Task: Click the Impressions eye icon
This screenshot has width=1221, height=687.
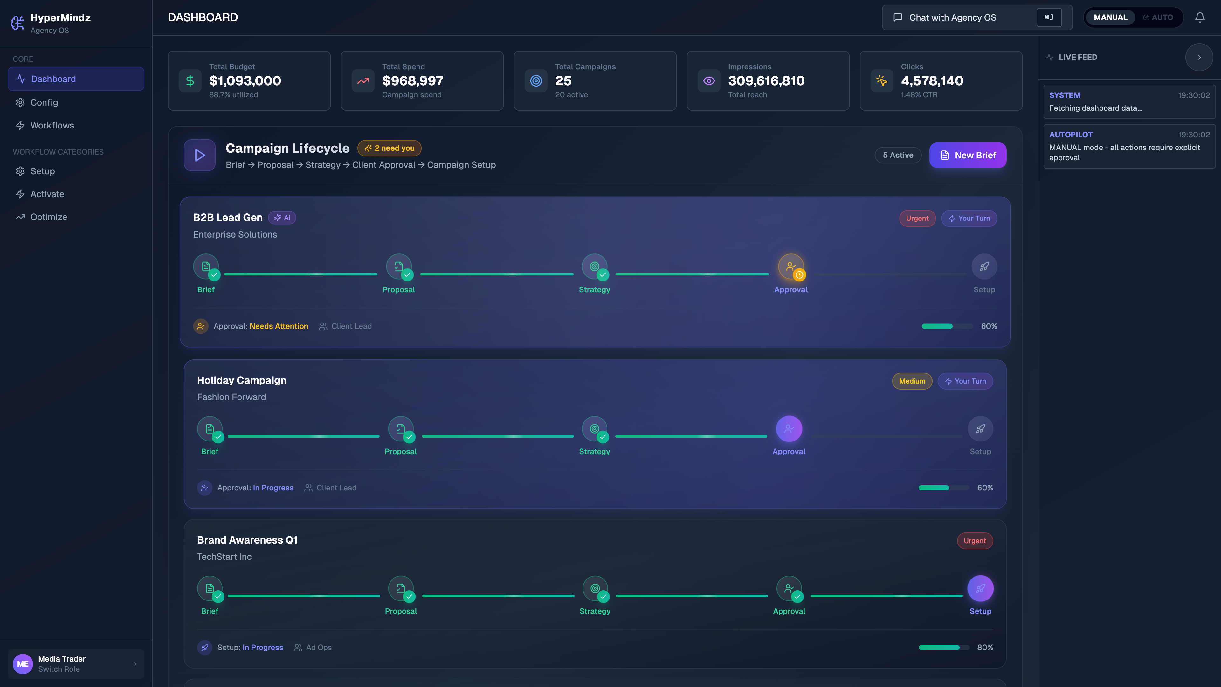Action: pos(709,80)
